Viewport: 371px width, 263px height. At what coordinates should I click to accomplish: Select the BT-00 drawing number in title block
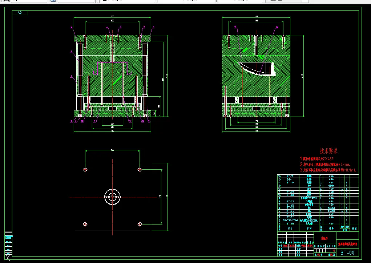click(347, 252)
